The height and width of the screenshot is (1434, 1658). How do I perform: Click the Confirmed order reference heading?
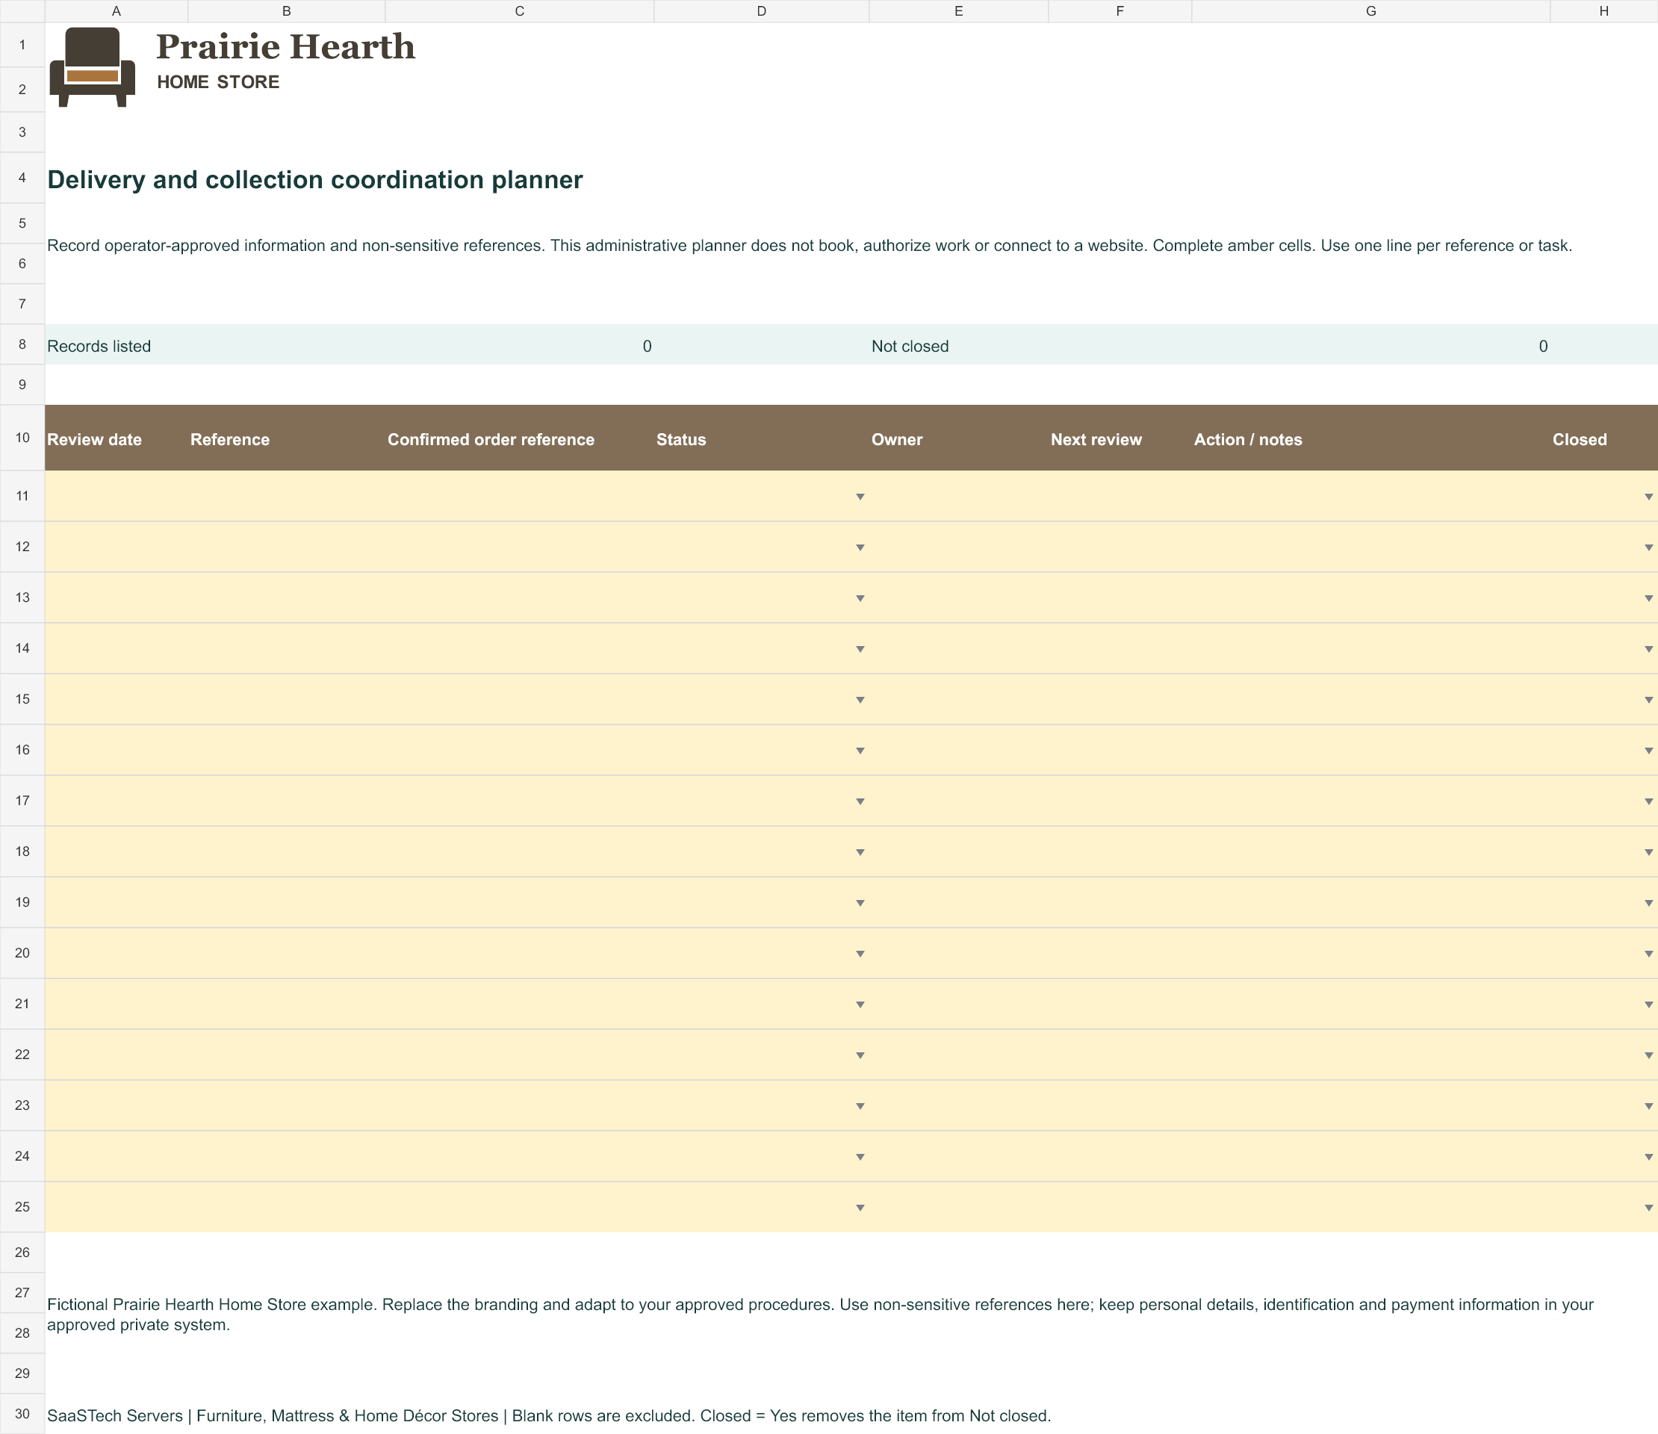click(x=491, y=439)
